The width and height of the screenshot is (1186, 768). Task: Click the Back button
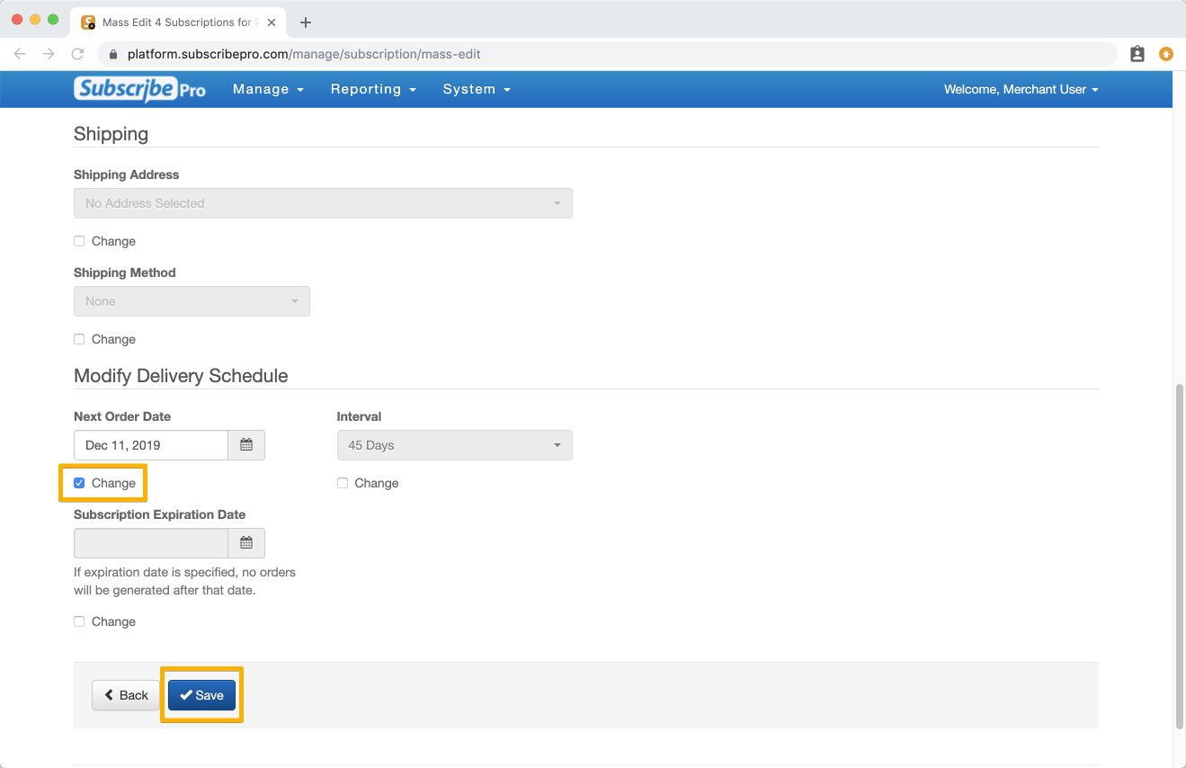pyautogui.click(x=126, y=695)
